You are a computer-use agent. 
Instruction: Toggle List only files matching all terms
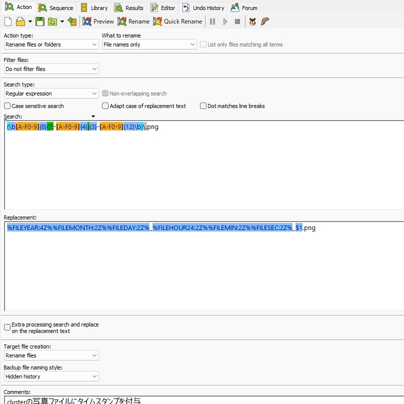click(241, 44)
